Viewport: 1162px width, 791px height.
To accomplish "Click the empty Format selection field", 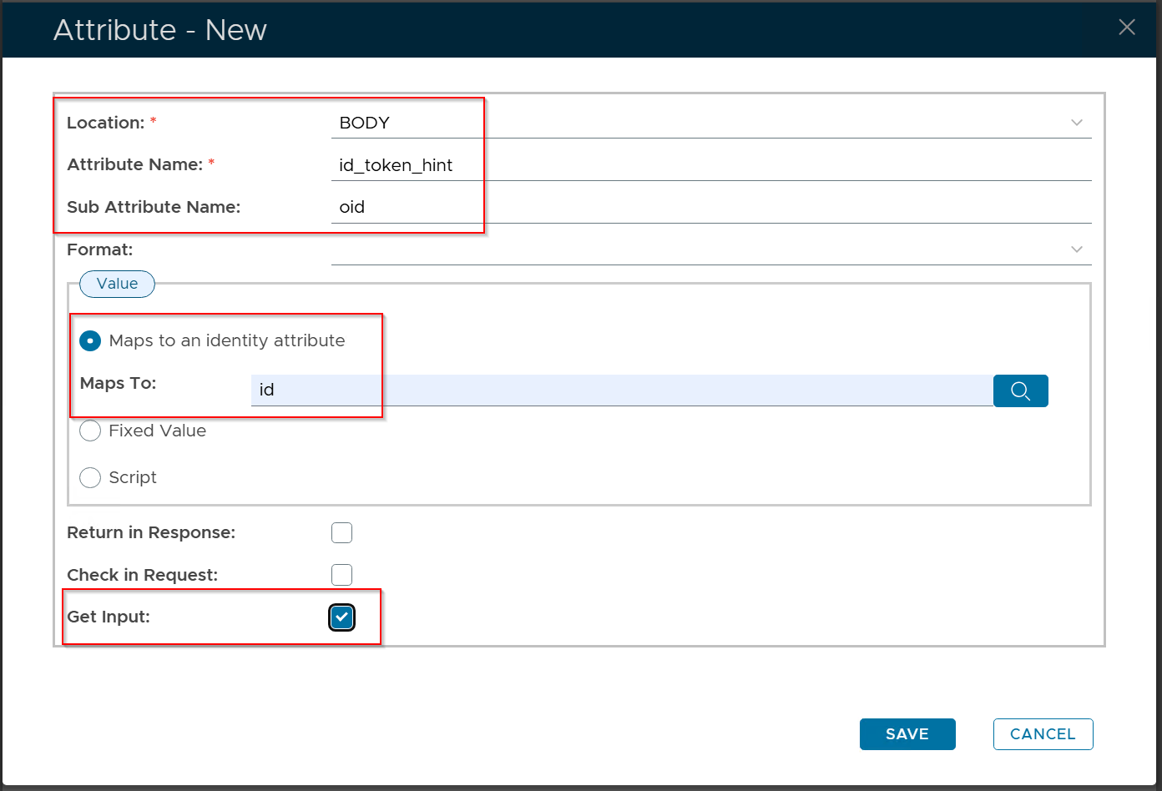I will pyautogui.click(x=693, y=249).
